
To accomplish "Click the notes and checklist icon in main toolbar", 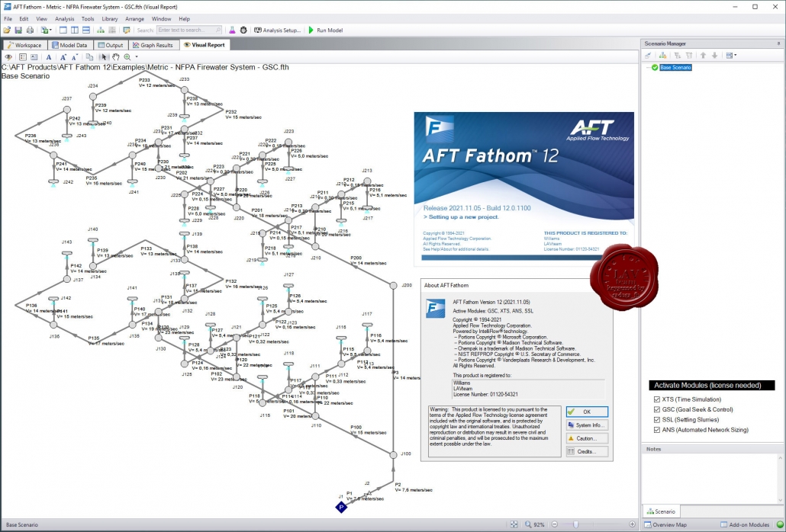I will point(127,30).
